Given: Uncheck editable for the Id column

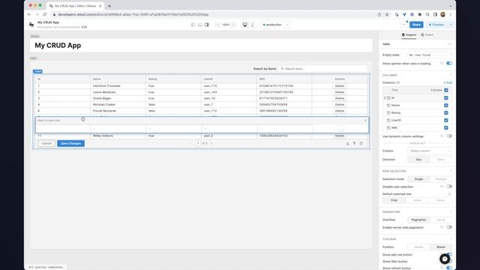Looking at the screenshot, I should pos(446,98).
